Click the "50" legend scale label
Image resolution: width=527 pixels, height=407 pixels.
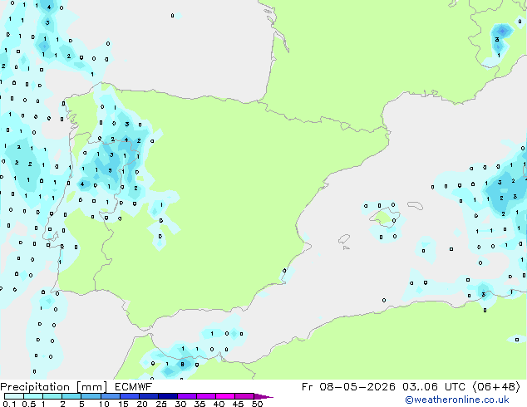257,404
